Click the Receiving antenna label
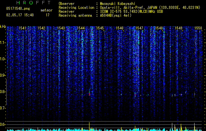 75,15
